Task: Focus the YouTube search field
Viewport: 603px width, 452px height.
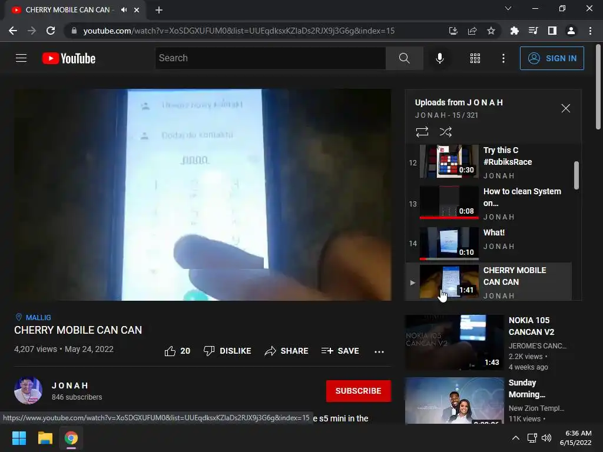Action: click(270, 58)
